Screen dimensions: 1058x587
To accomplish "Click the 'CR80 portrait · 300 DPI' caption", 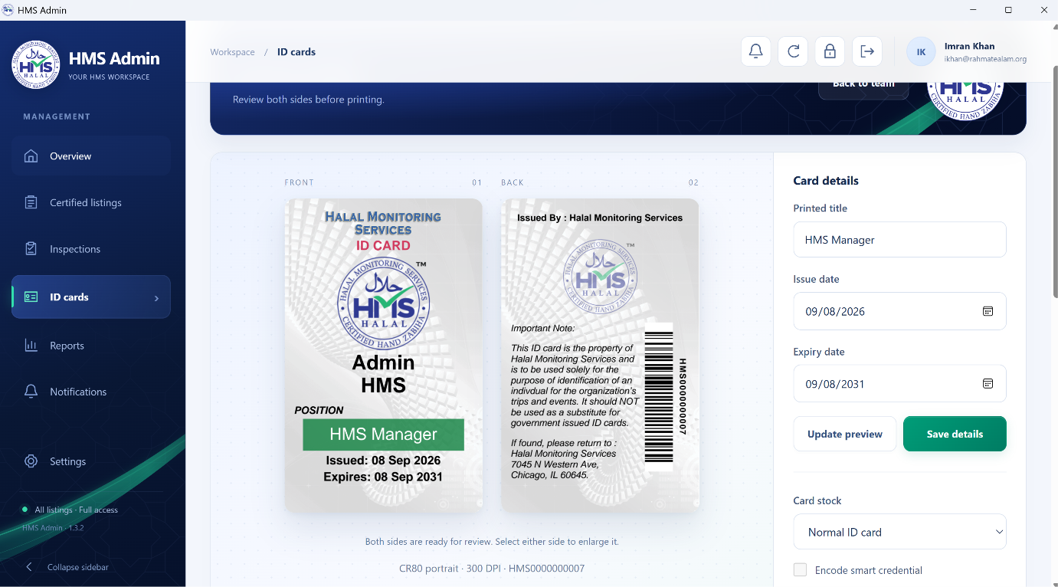I will (x=492, y=569).
